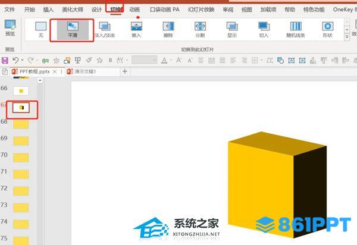The image size is (357, 245).
Task: Switch to the 设计 ribbon tab
Action: (96, 10)
